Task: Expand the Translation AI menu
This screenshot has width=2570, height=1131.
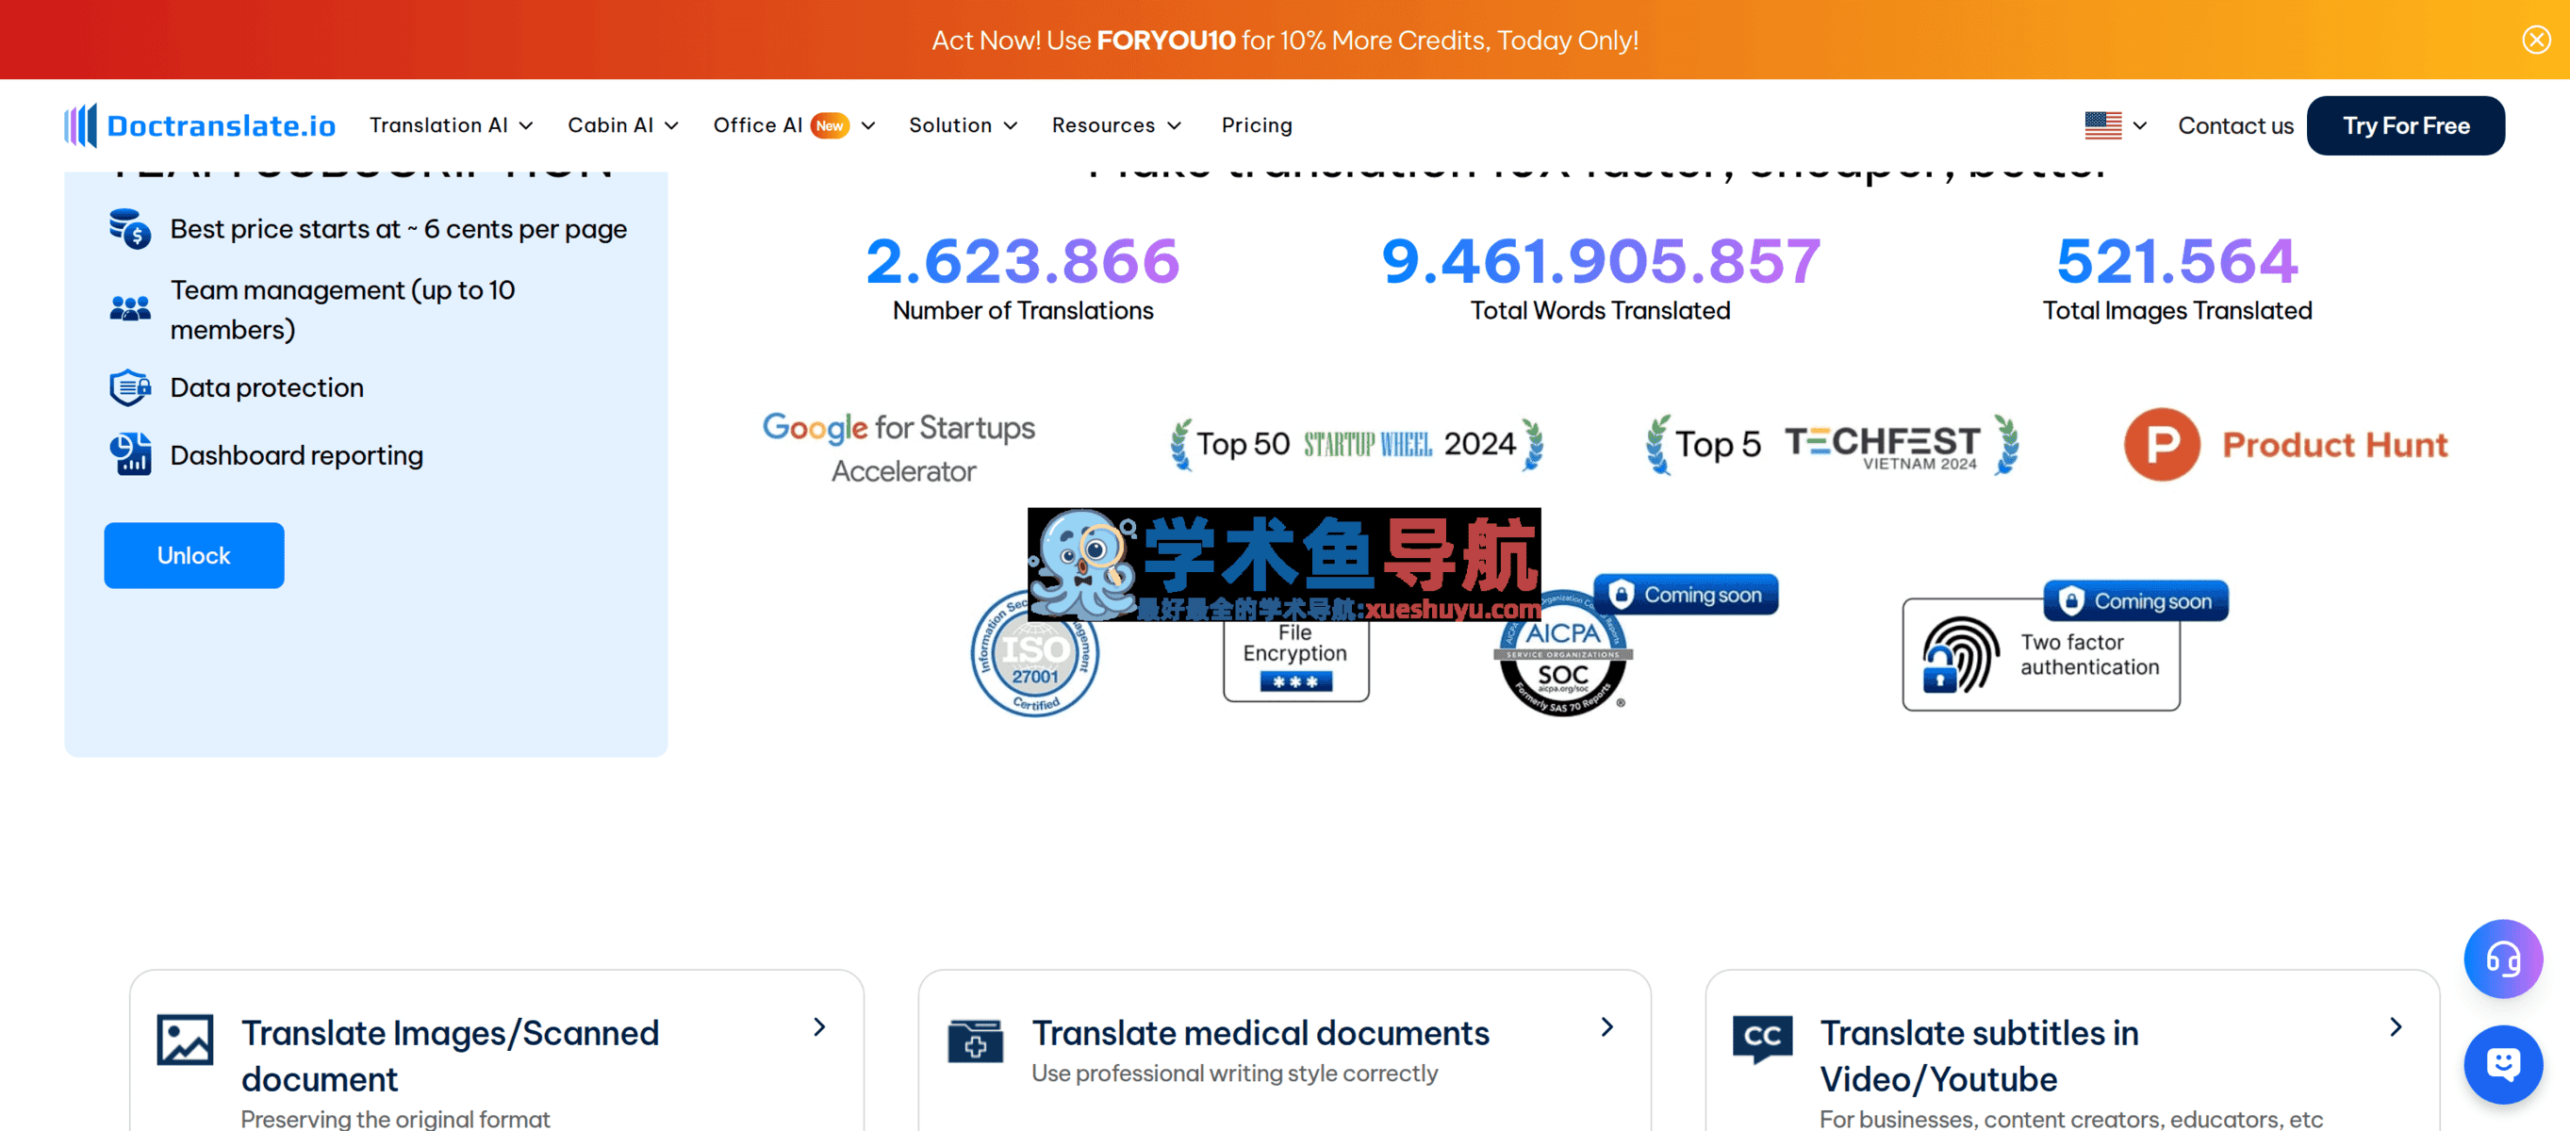Action: 451,125
